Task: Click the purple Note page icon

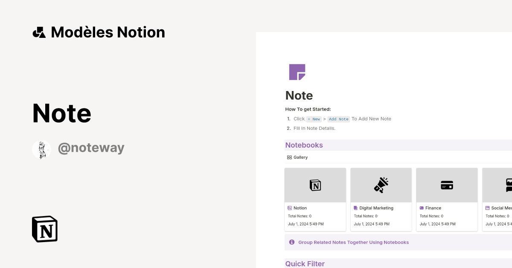Action: [297, 72]
